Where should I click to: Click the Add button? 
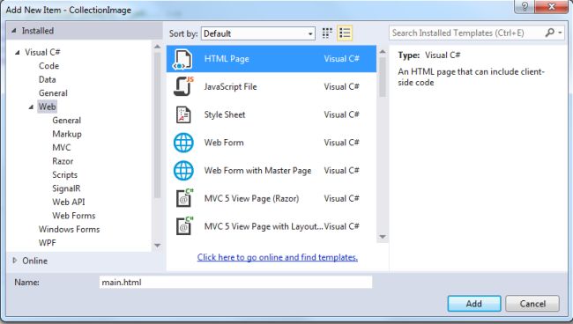point(474,304)
